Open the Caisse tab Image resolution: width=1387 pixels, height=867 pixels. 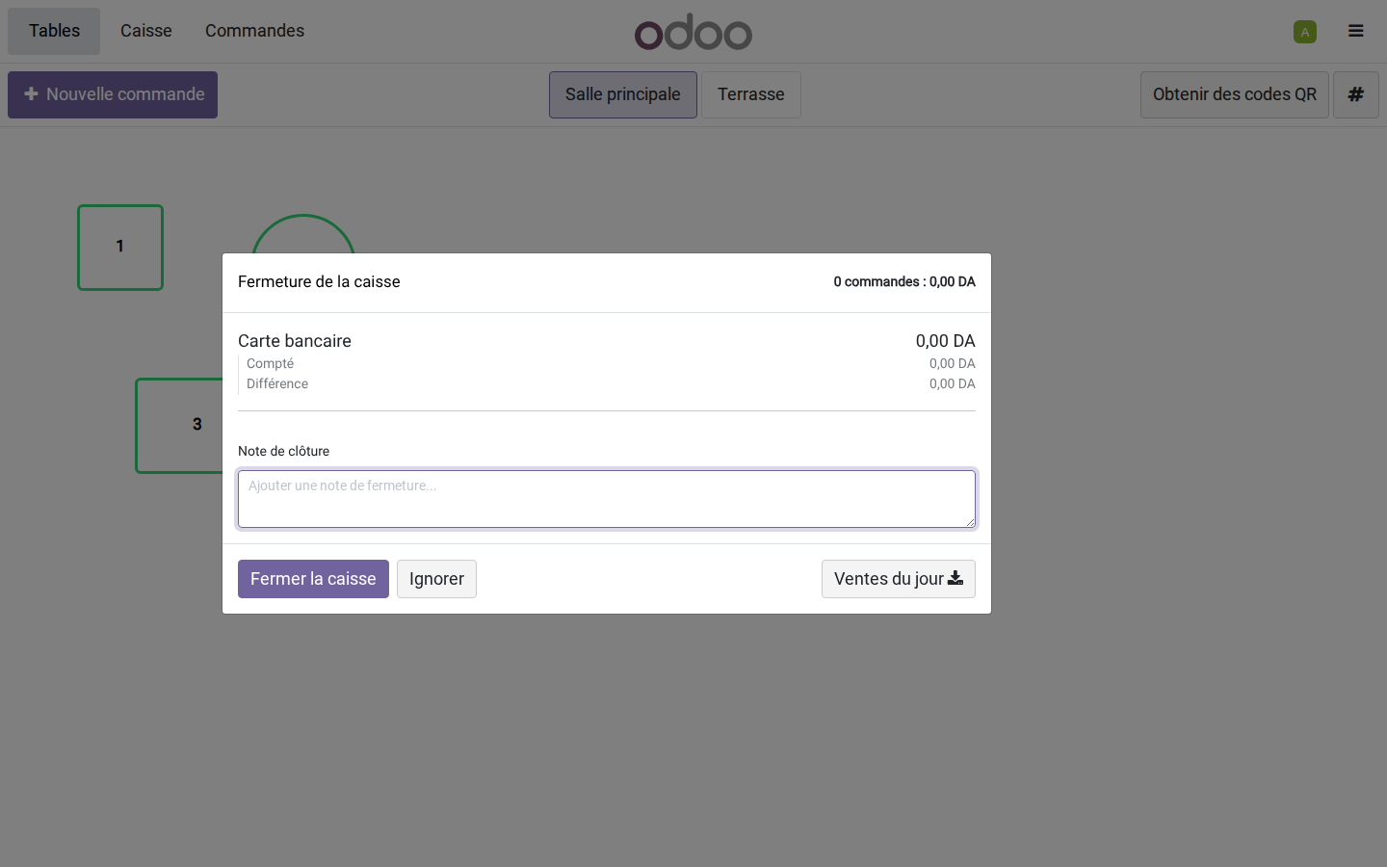click(146, 31)
